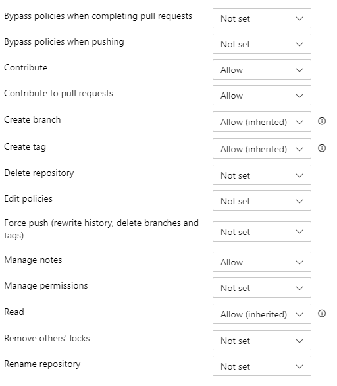Click the Manage notes label
Screen dimensions: 337x386
point(33,260)
